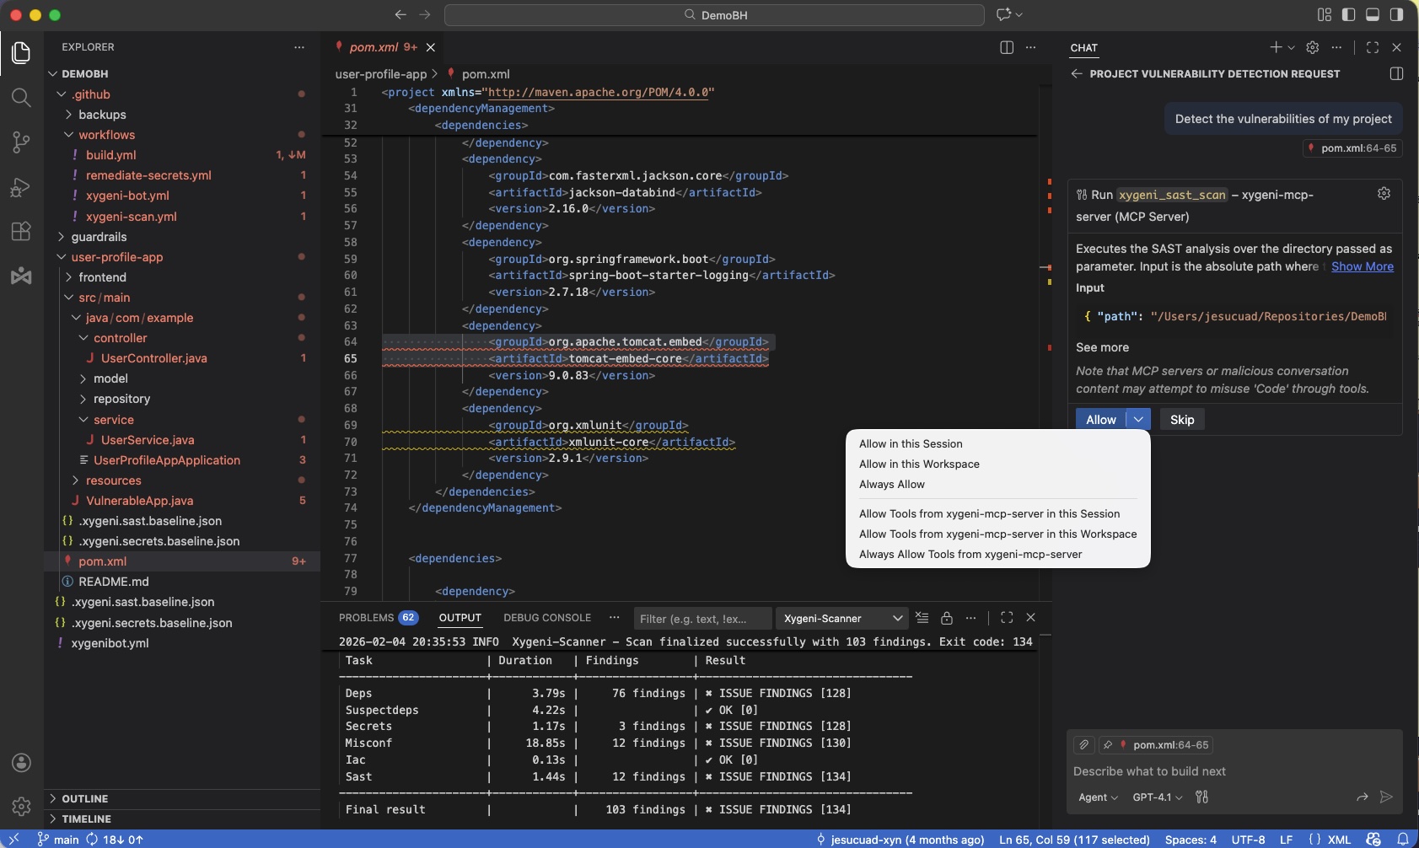
Task: Toggle output panel scroll lock
Action: pyautogui.click(x=947, y=618)
